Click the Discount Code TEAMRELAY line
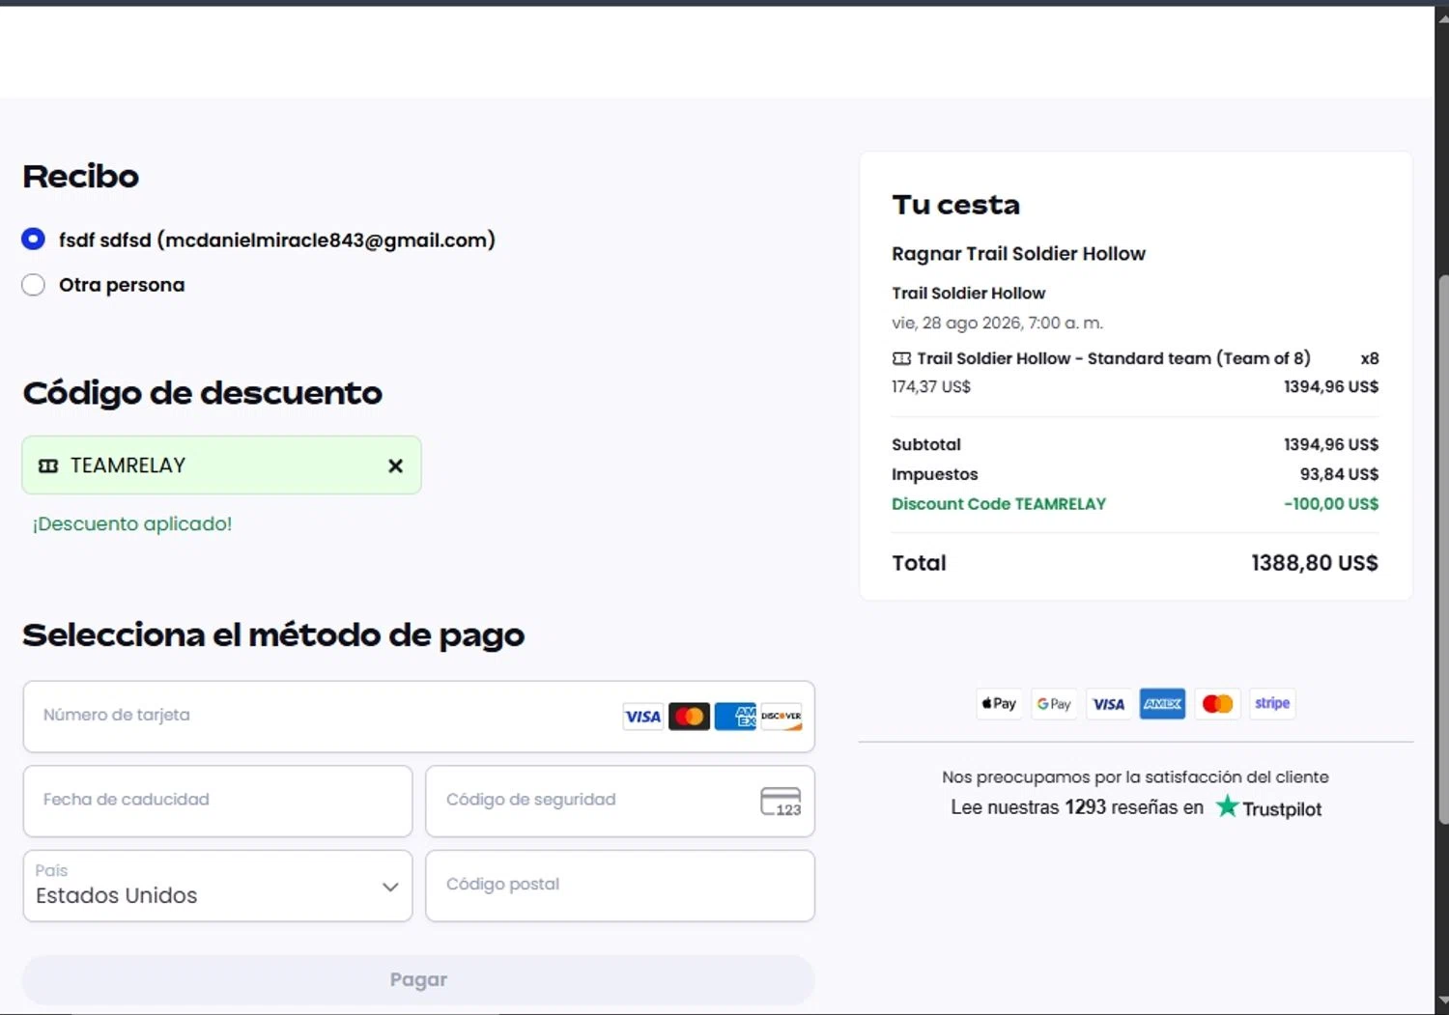 click(x=999, y=504)
